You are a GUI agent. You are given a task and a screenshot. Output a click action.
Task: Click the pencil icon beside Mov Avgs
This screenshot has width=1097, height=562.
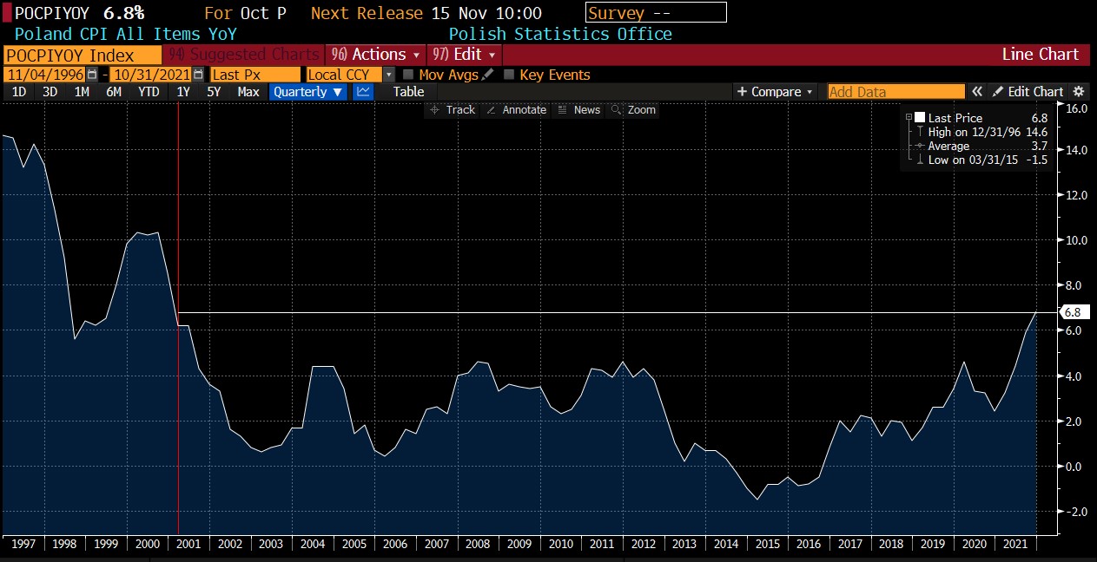[488, 75]
